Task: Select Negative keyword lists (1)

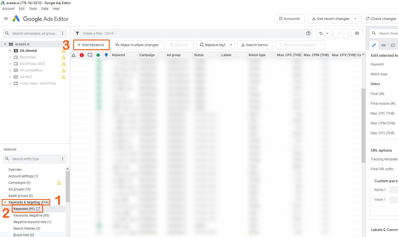Action: (32, 222)
